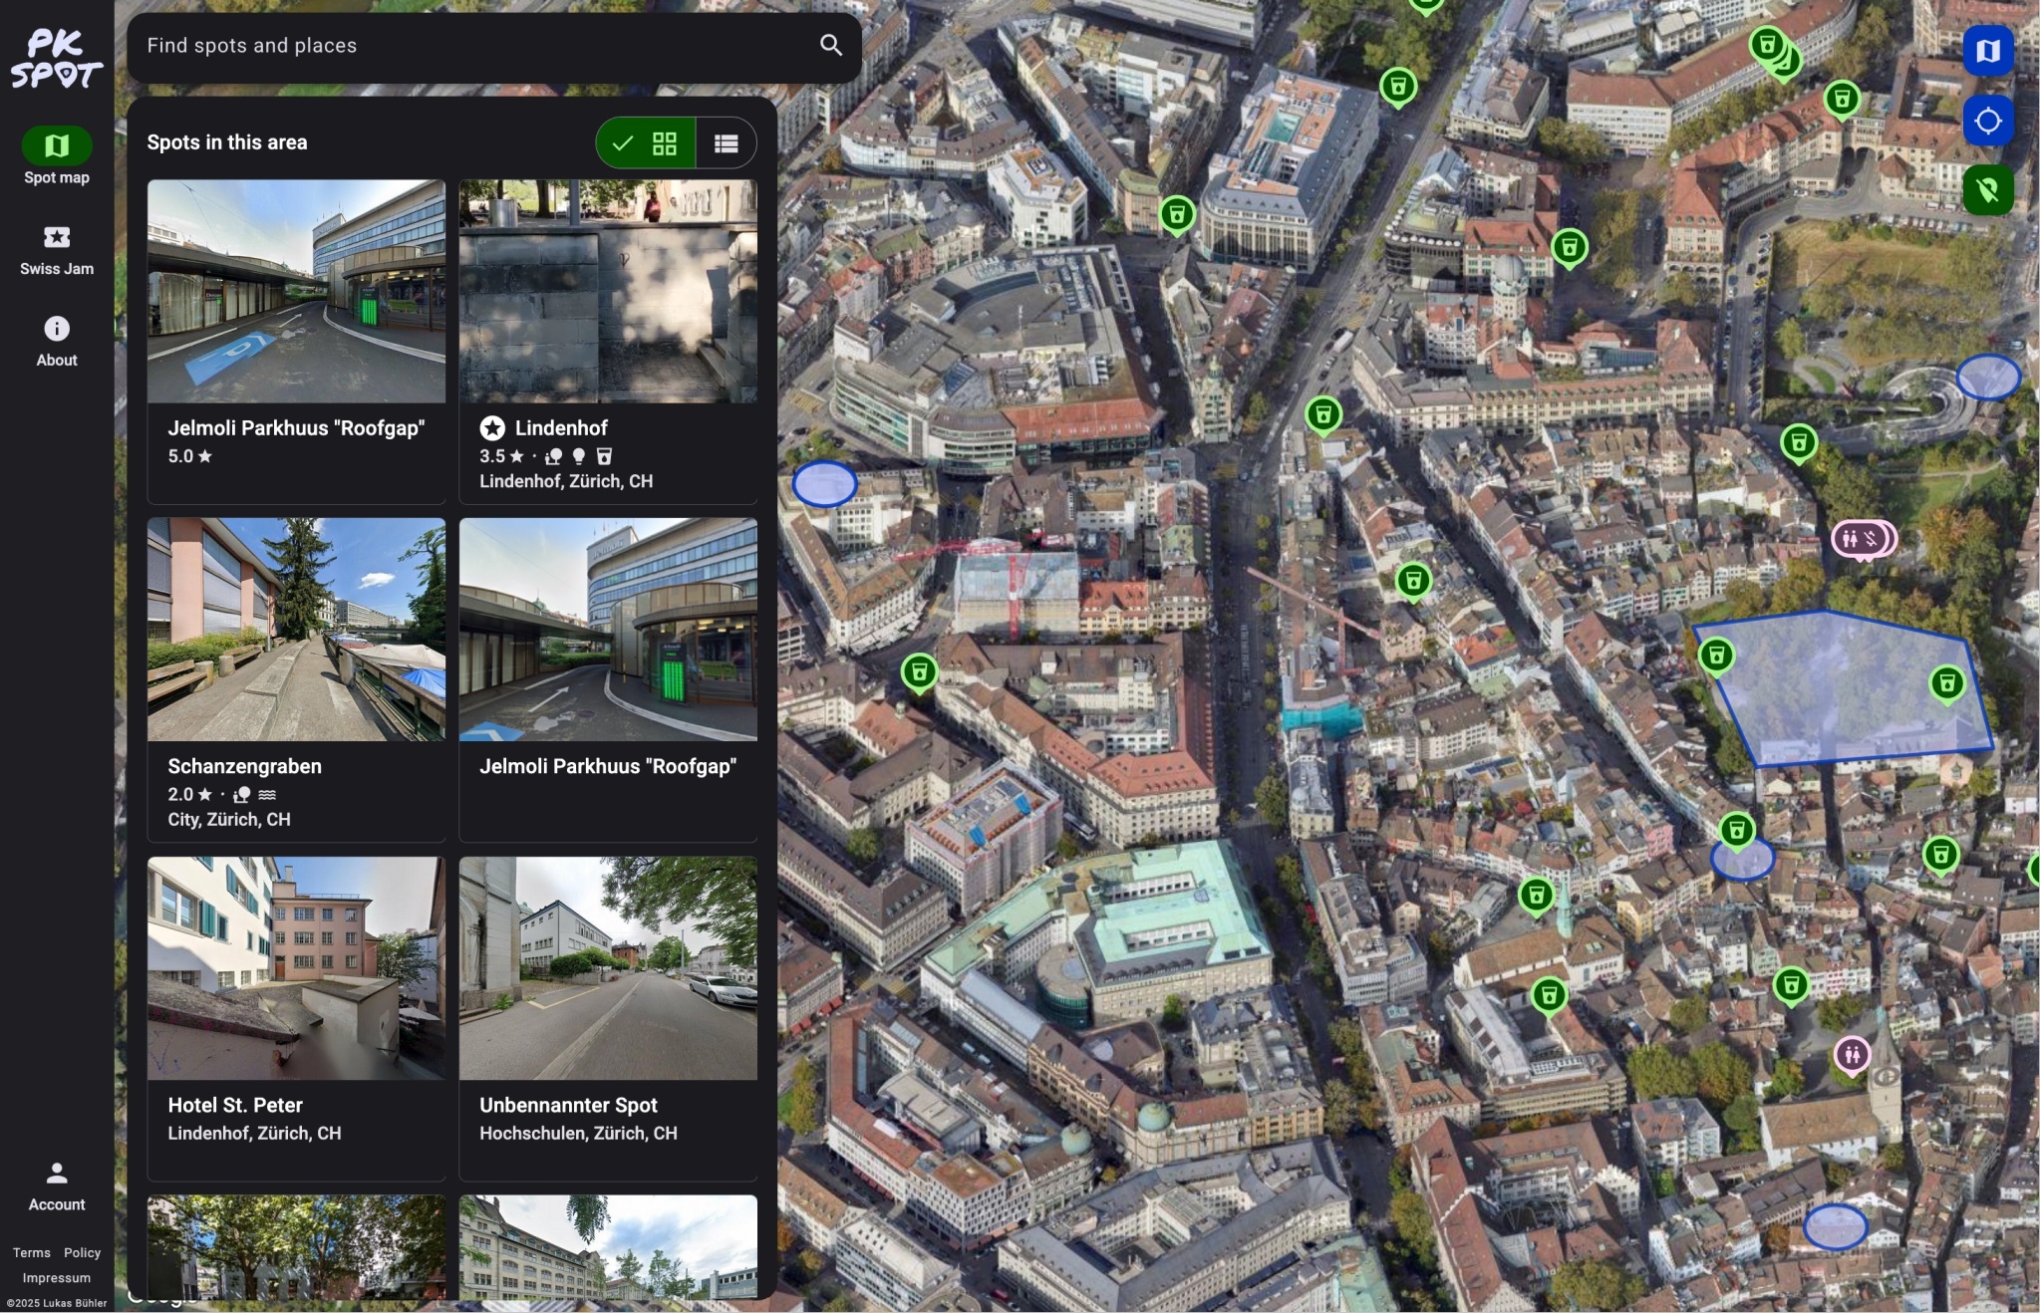The width and height of the screenshot is (2040, 1313).
Task: Click the single pink restroom marker near the church tower
Action: [x=1852, y=1054]
